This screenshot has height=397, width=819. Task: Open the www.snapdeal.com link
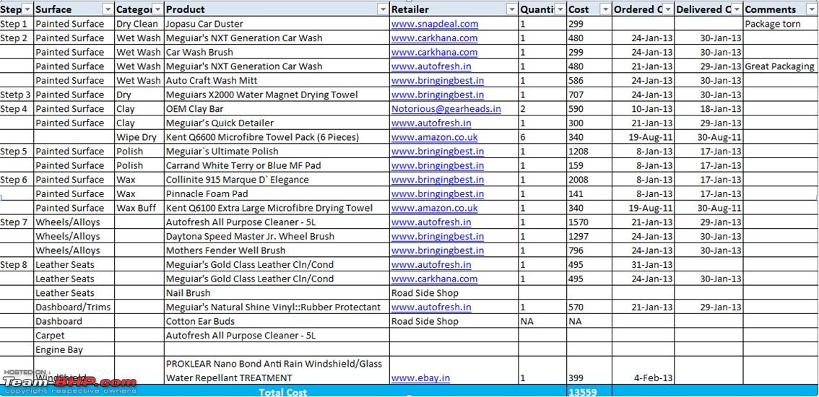tap(435, 24)
